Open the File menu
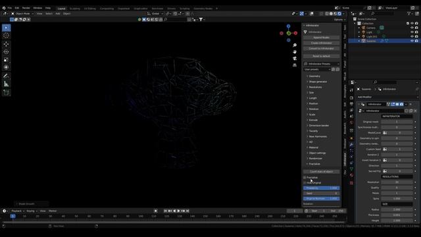This screenshot has width=421, height=237. click(10, 8)
